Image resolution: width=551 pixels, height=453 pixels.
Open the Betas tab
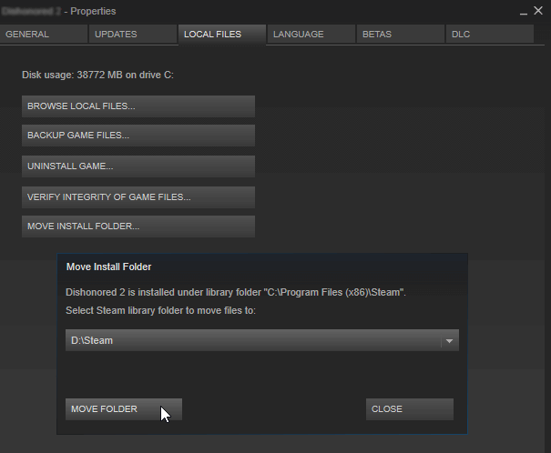(401, 34)
